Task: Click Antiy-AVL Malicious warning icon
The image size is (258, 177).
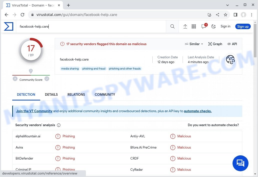Action: click(173, 136)
